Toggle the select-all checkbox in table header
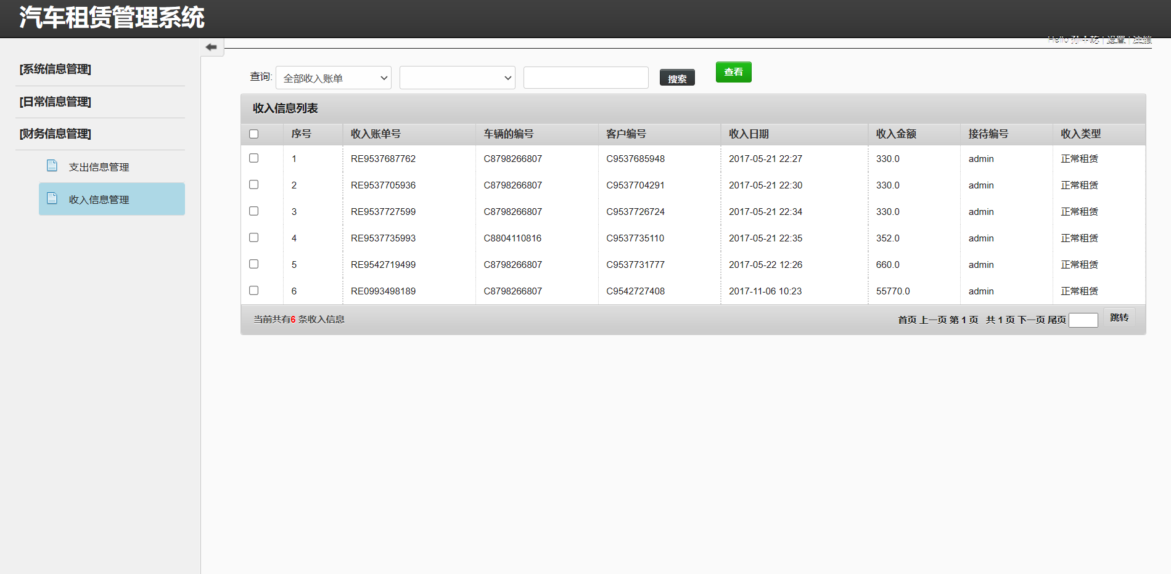Viewport: 1171px width, 574px height. [253, 134]
